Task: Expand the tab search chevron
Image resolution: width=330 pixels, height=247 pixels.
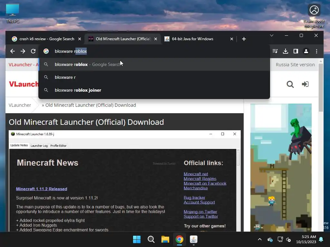Action: 272,35
